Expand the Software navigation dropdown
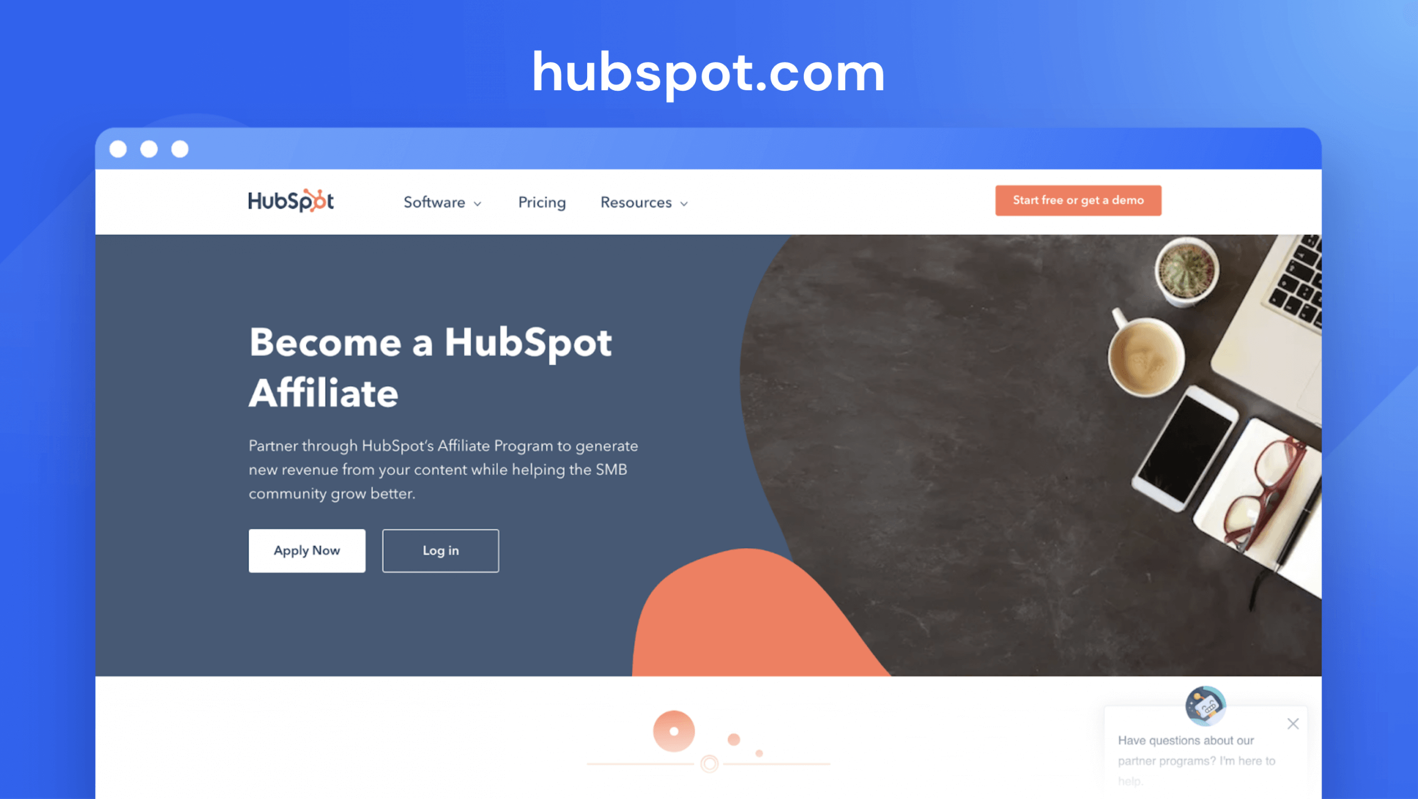 pyautogui.click(x=440, y=203)
